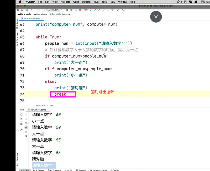Open Settings via the wrench icon
The height and width of the screenshot is (171, 210).
[118, 10]
